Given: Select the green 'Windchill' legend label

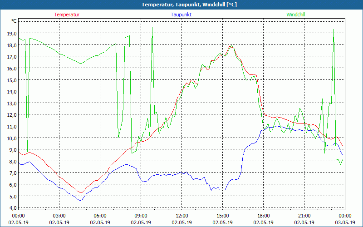Looking at the screenshot, I should click(x=296, y=15).
